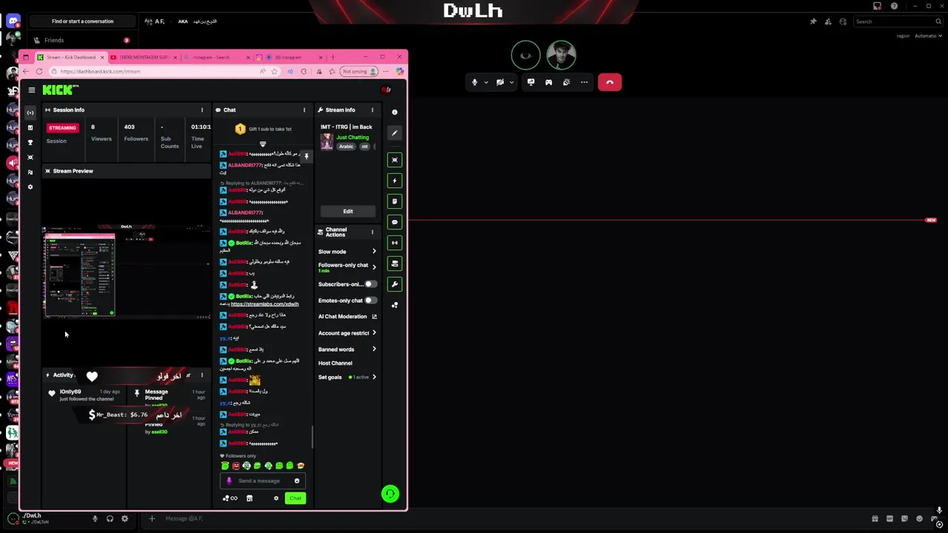Open Channel Actions three-dot options
948x533 pixels.
coord(372,232)
